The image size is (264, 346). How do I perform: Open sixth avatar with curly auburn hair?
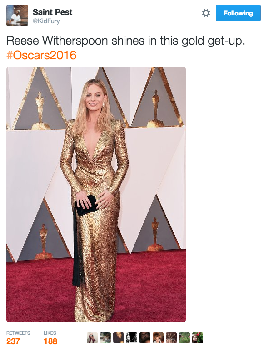(x=158, y=338)
